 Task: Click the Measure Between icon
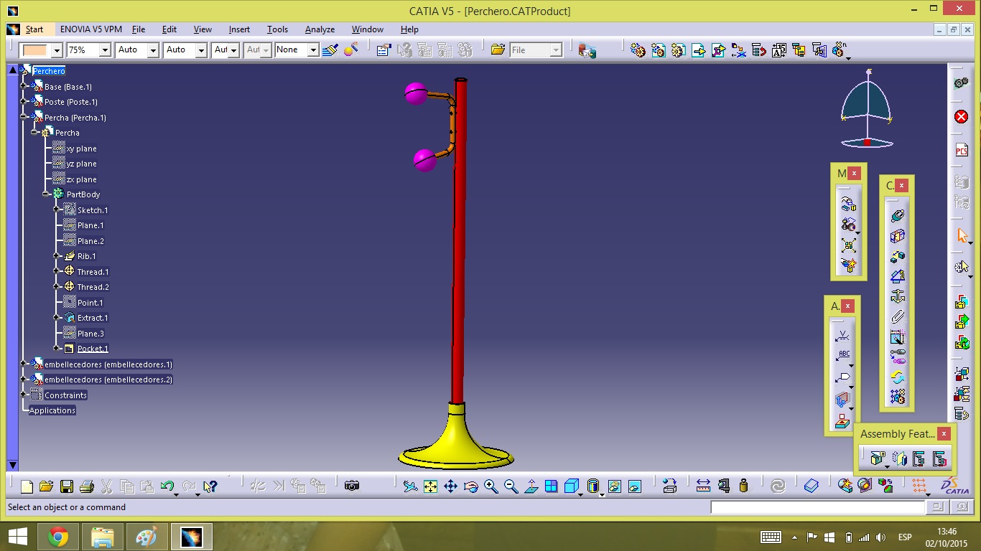click(703, 486)
